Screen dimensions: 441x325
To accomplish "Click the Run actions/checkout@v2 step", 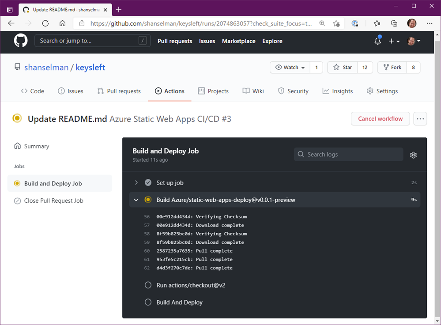I will (x=191, y=285).
